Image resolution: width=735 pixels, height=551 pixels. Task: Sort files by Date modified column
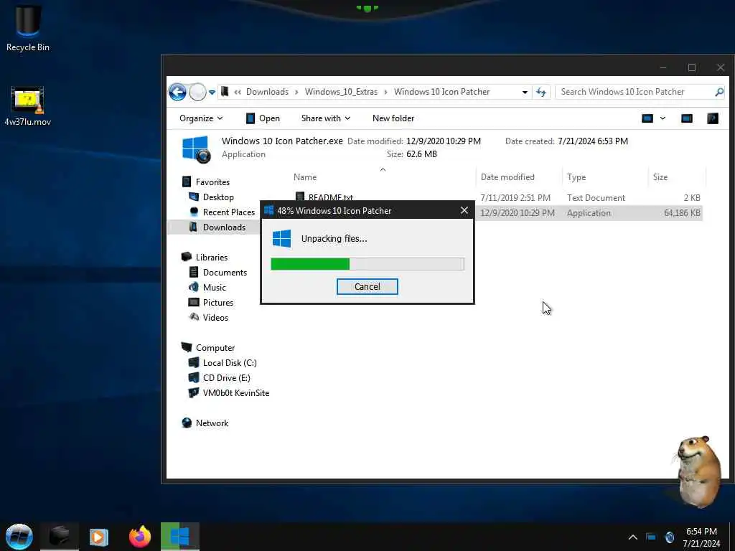pos(507,177)
